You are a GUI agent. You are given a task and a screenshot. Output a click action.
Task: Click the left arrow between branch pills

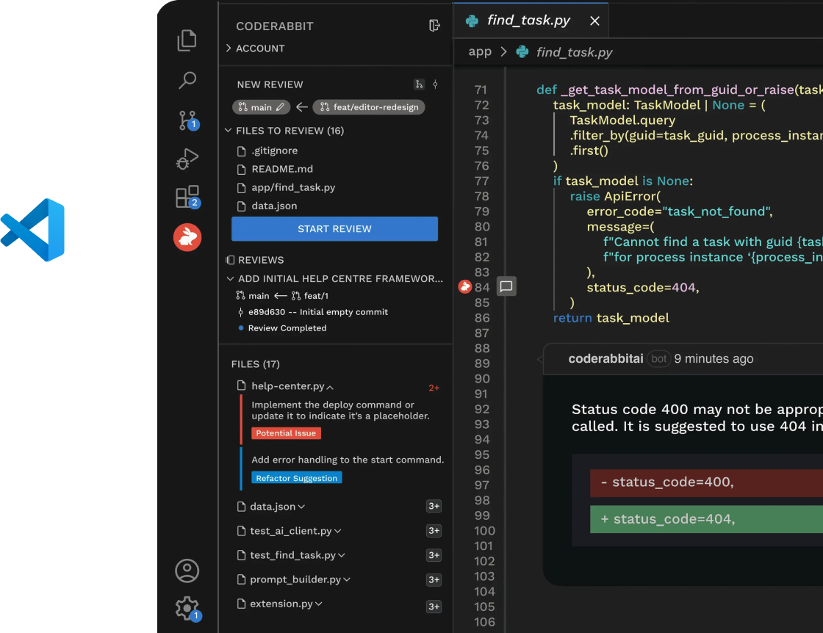pyautogui.click(x=301, y=107)
